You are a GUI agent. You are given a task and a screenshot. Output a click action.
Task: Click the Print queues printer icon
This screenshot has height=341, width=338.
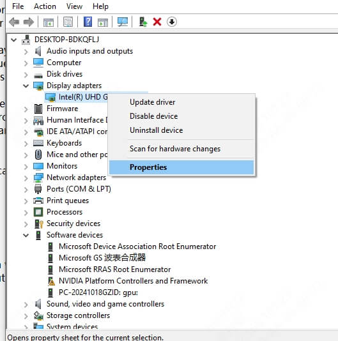[38, 201]
